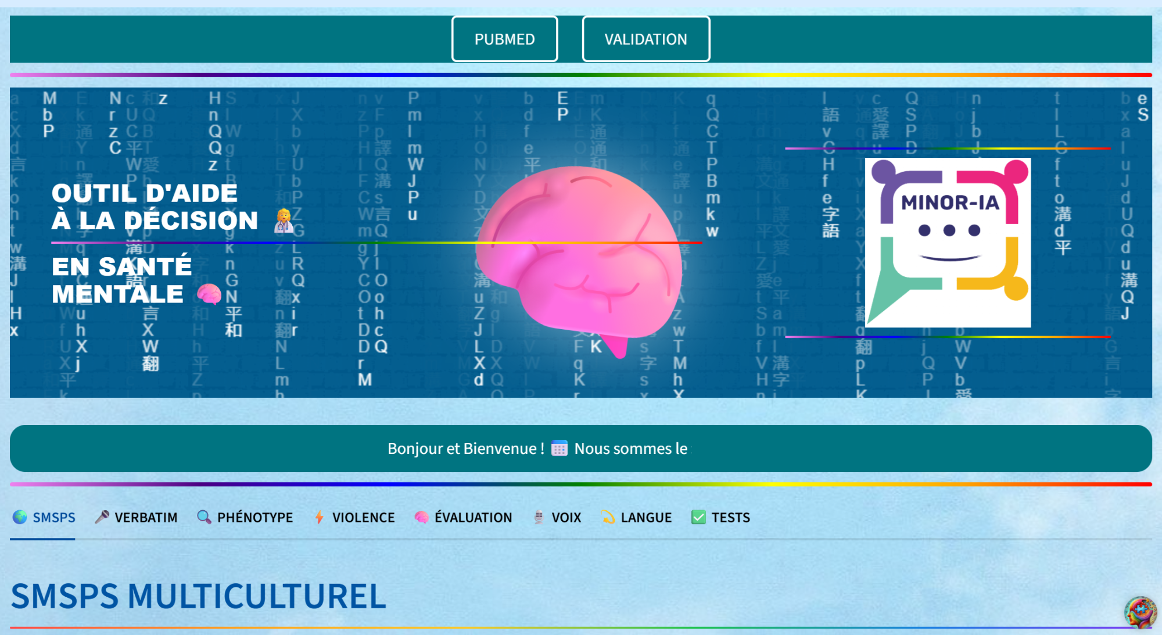Click the green checkmark icon beside TESTS
The width and height of the screenshot is (1162, 635).
click(698, 517)
